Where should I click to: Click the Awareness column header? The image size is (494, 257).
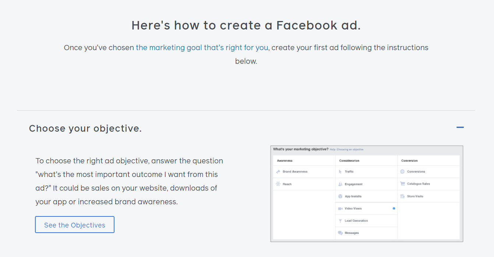coord(285,161)
